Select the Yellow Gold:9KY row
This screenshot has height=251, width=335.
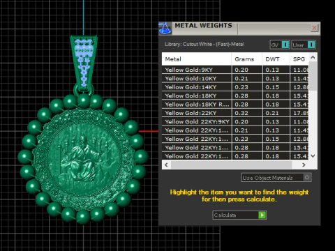point(235,70)
